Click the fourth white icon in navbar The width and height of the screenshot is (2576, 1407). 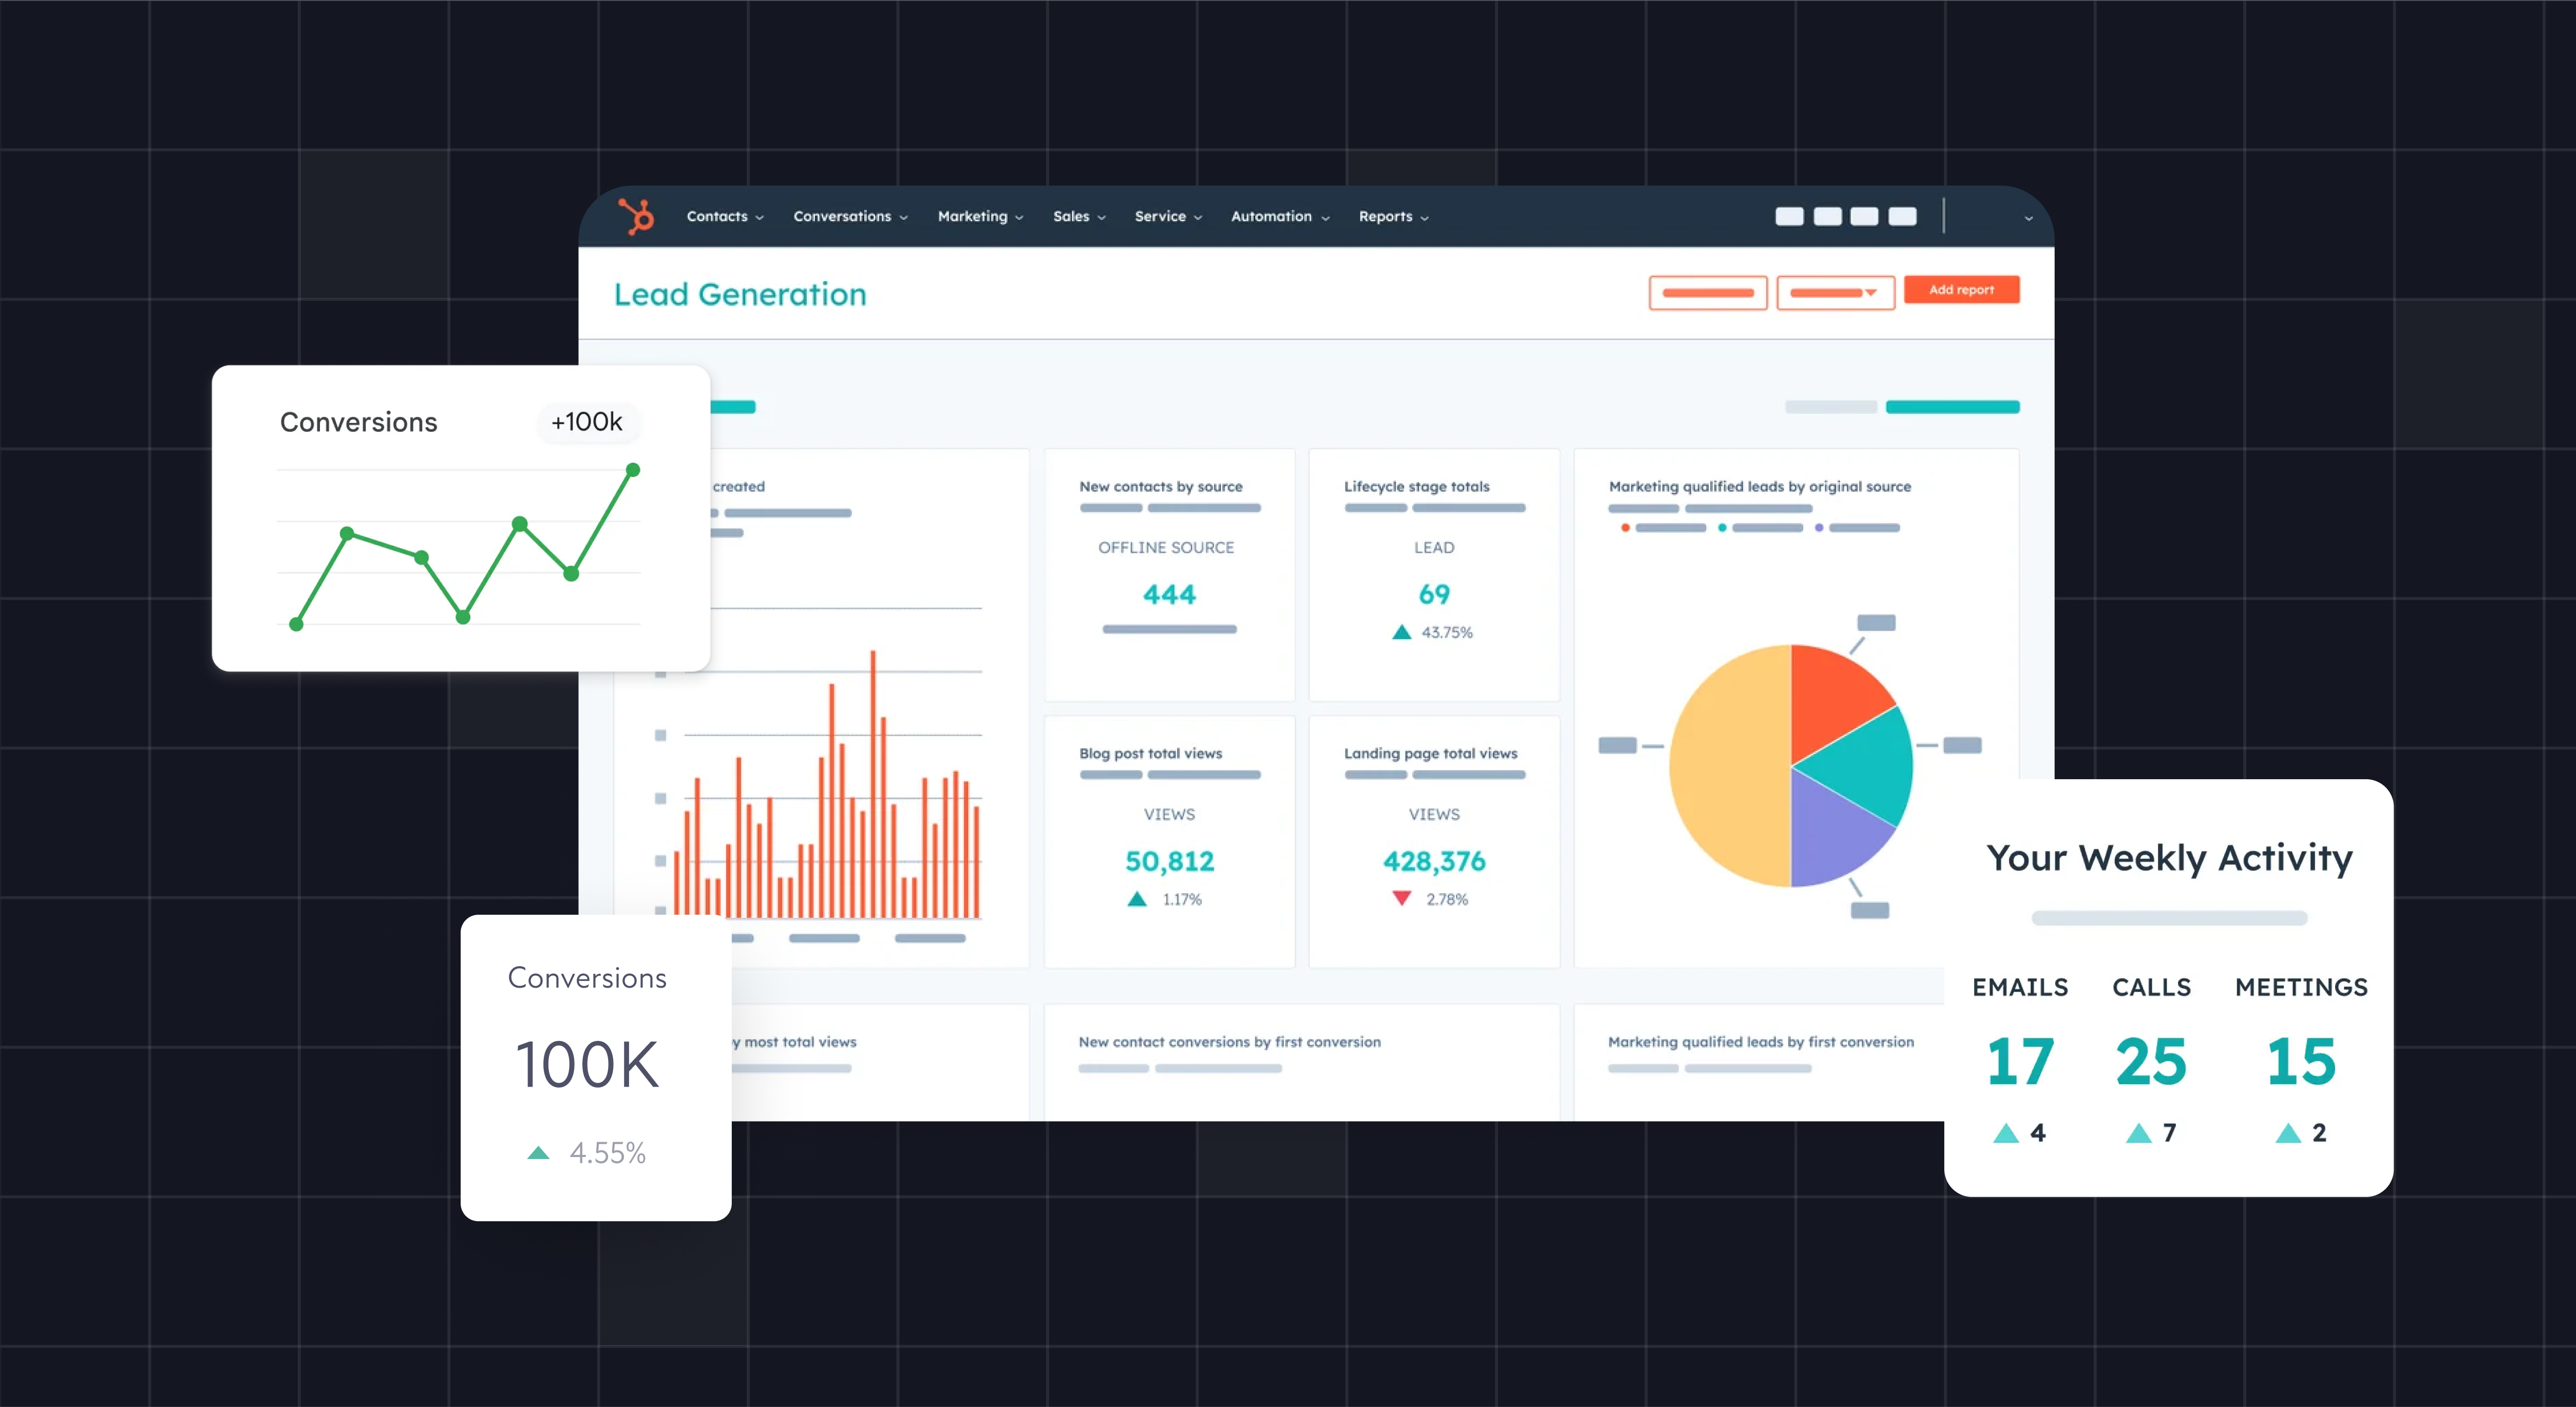click(1902, 217)
